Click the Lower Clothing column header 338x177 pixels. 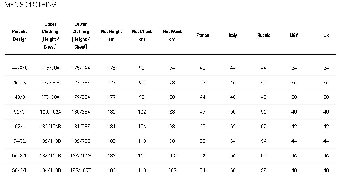[81, 35]
